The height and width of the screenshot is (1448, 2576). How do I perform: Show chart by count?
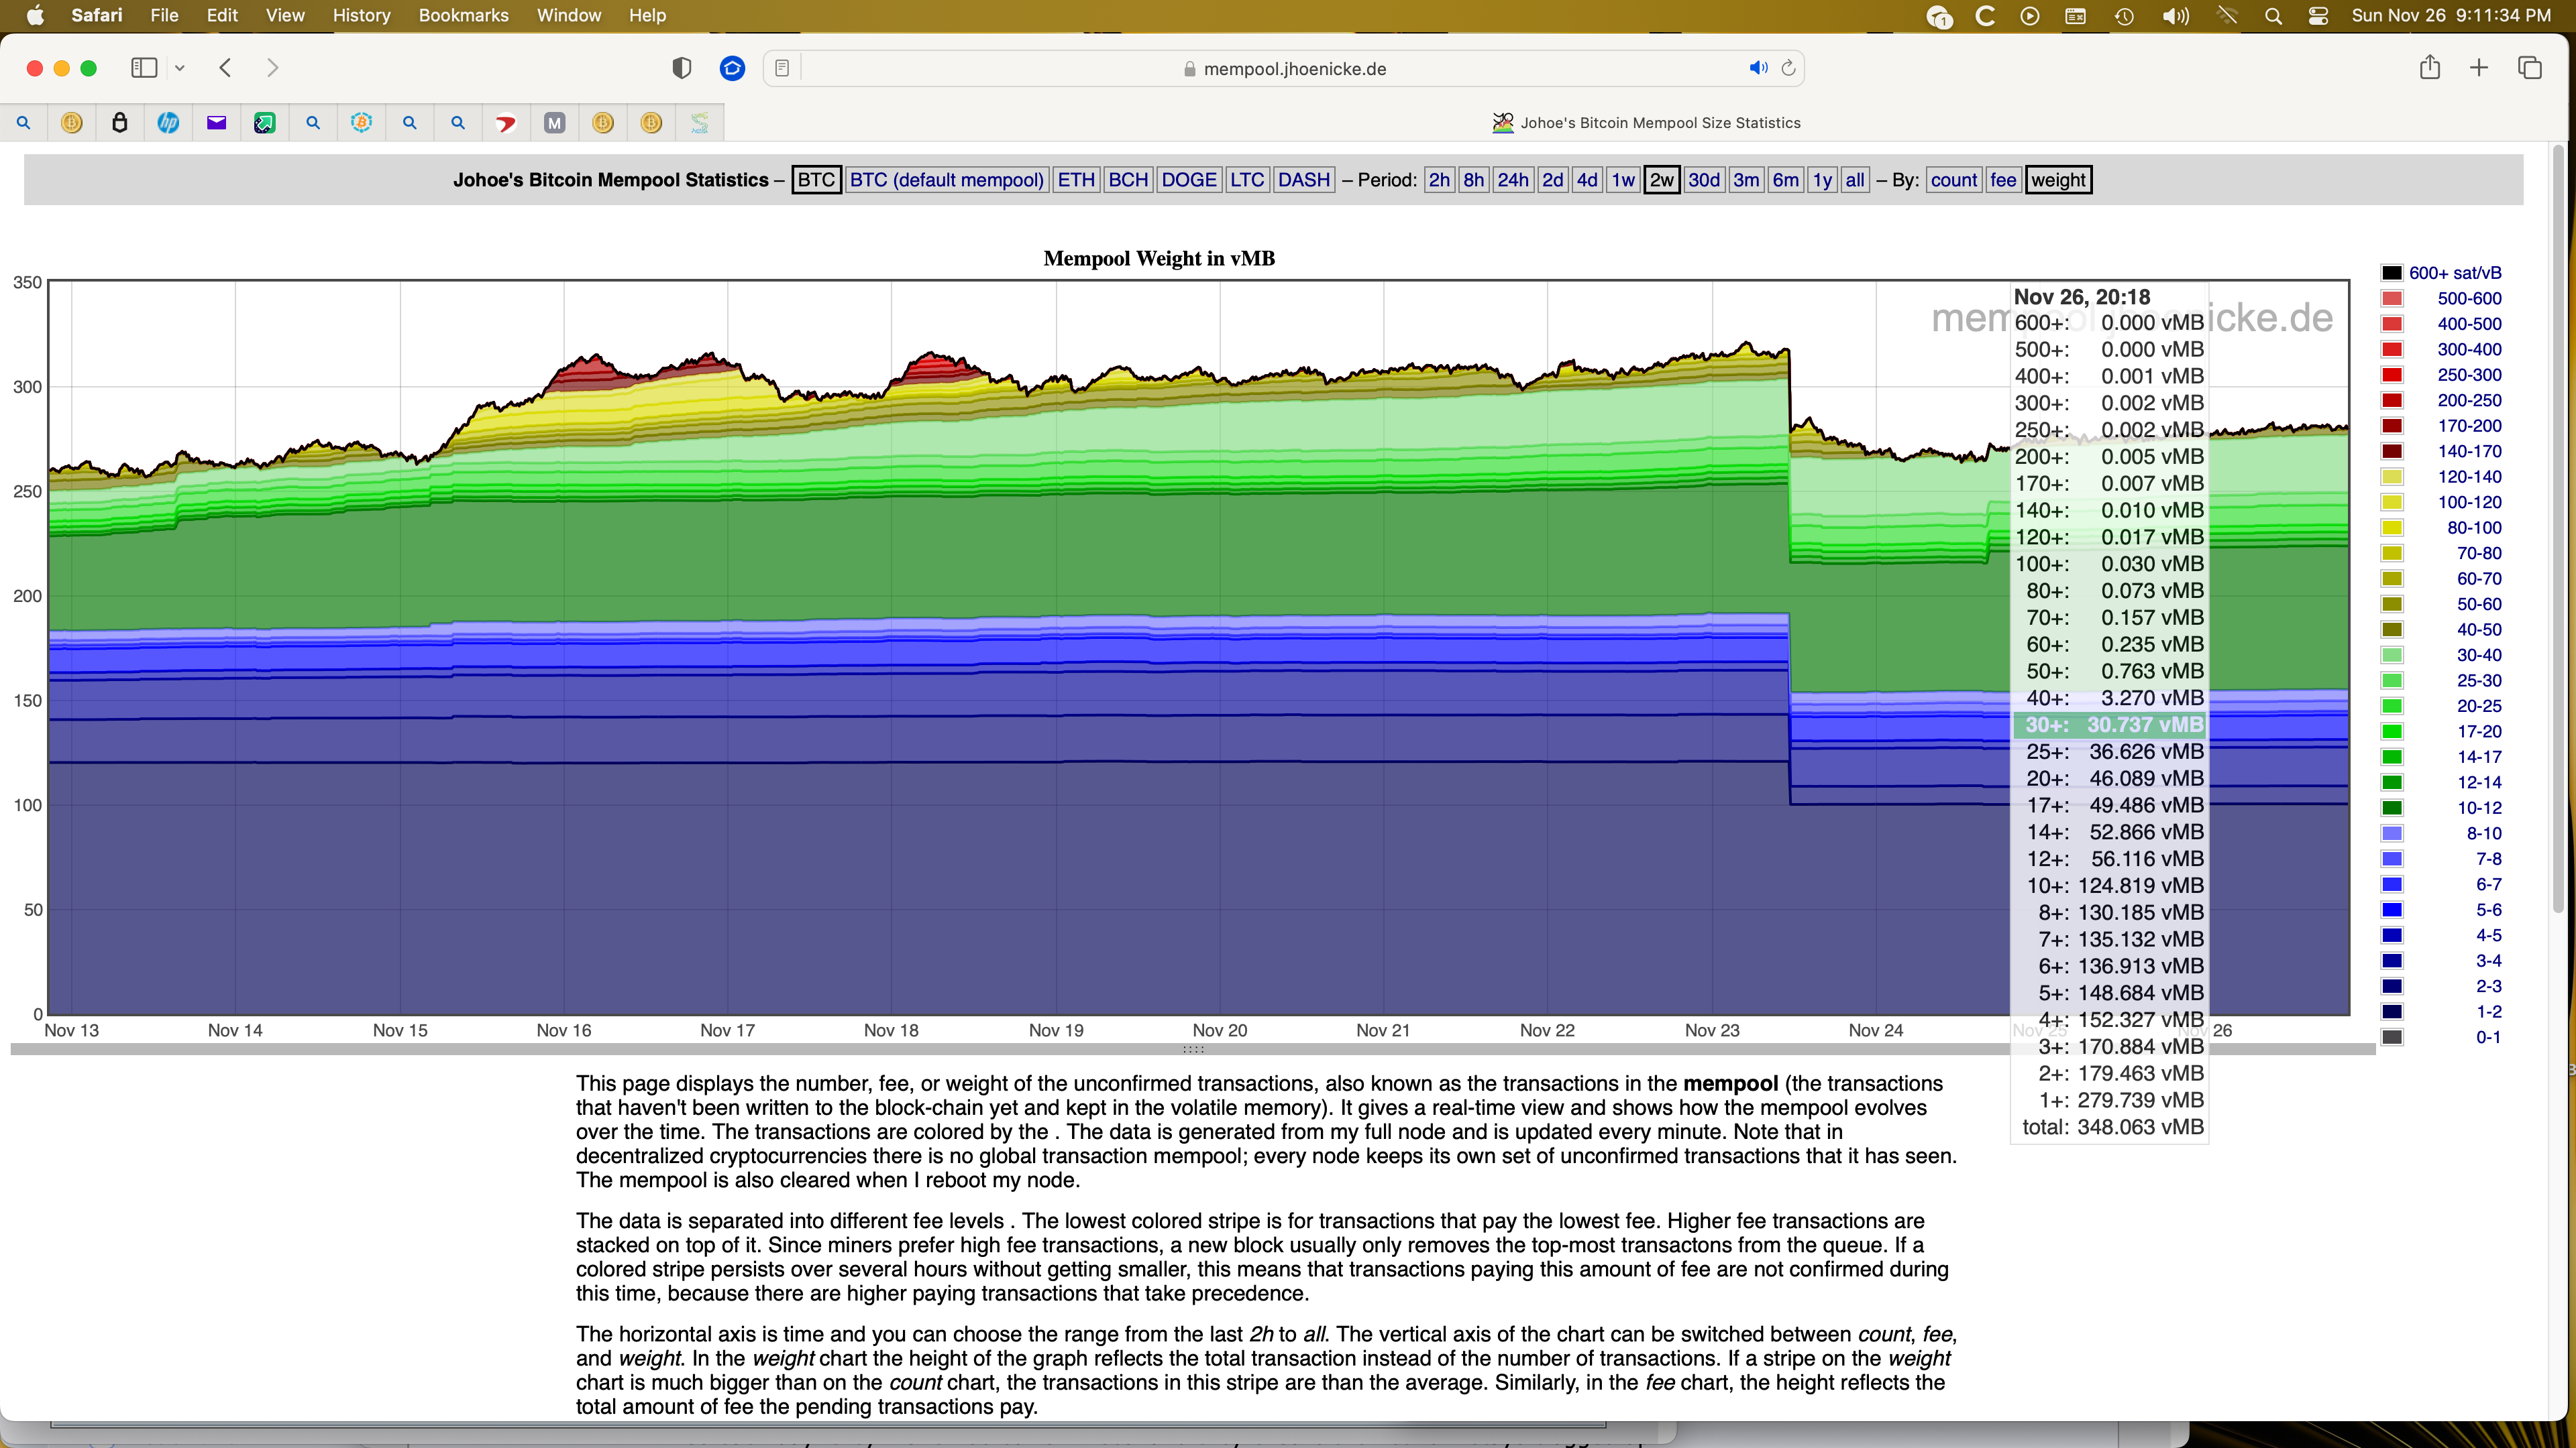1954,180
